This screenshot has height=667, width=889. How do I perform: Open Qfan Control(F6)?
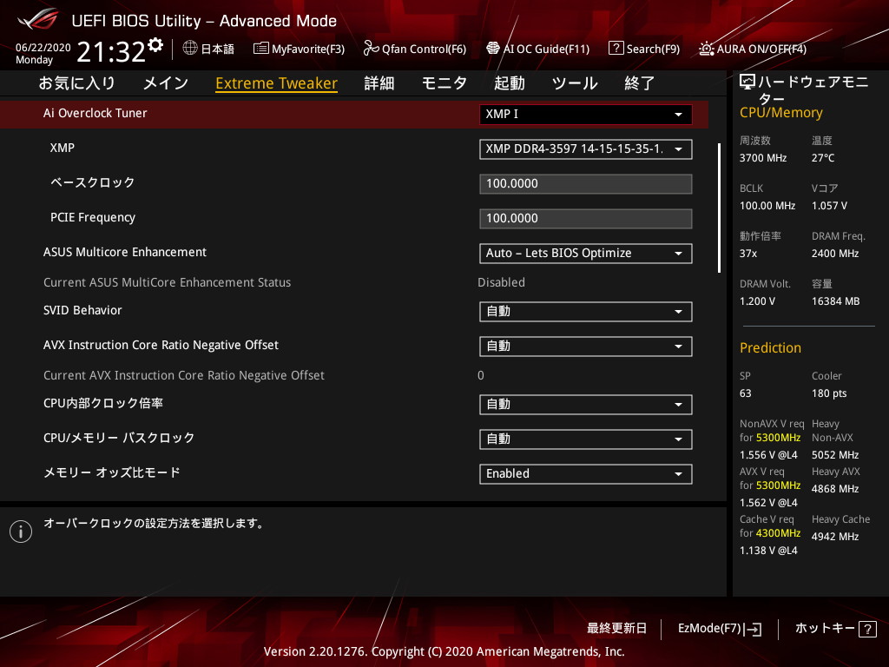pos(415,49)
